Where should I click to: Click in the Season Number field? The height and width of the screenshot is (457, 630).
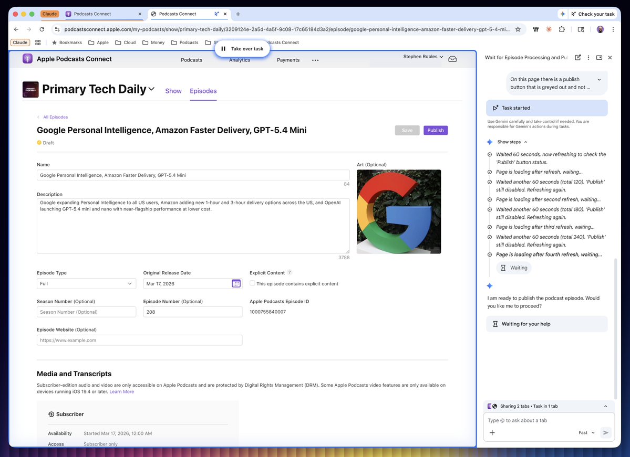86,312
